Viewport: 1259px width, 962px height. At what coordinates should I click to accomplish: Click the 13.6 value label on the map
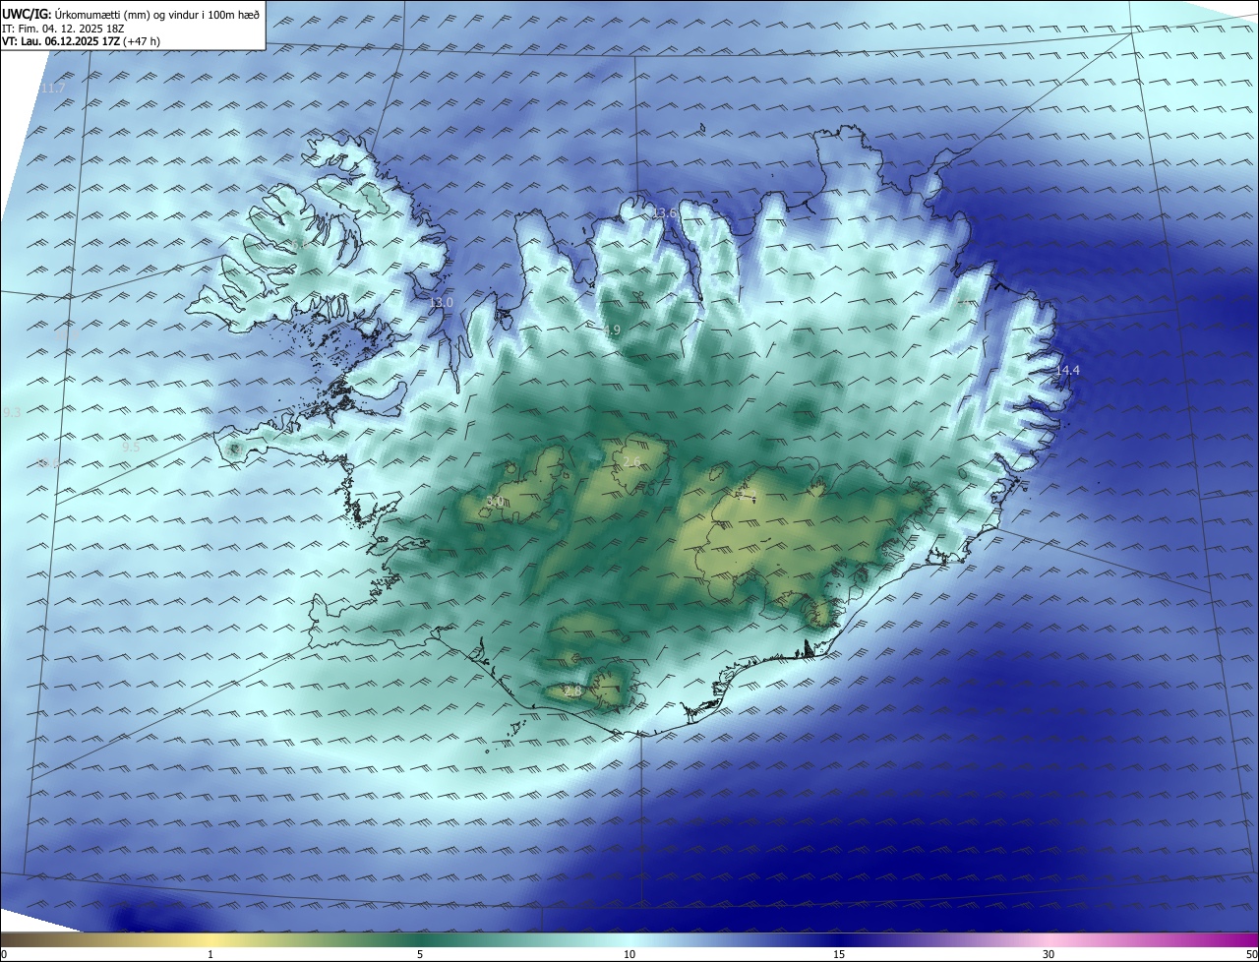664,213
